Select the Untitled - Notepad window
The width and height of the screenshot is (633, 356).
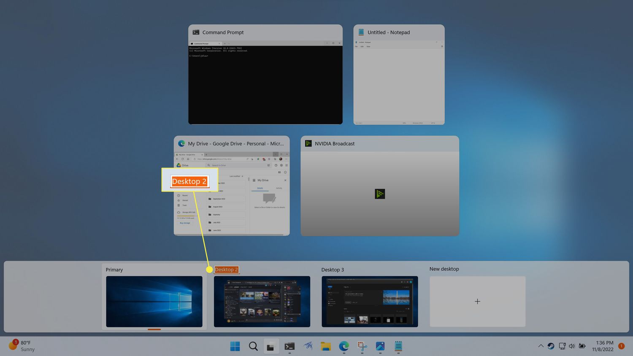pyautogui.click(x=399, y=84)
